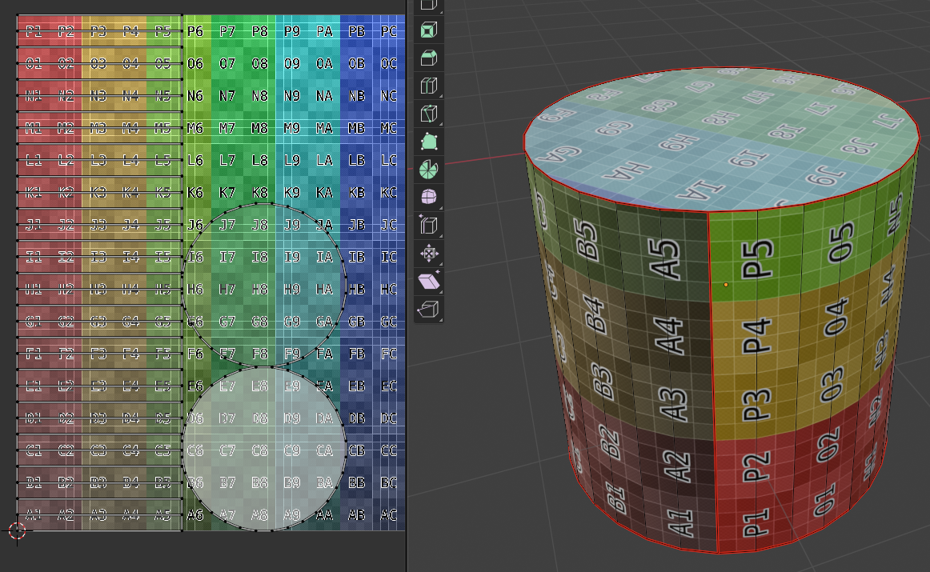This screenshot has width=930, height=572.
Task: Choose the Smooth vertices tool
Action: click(x=429, y=198)
